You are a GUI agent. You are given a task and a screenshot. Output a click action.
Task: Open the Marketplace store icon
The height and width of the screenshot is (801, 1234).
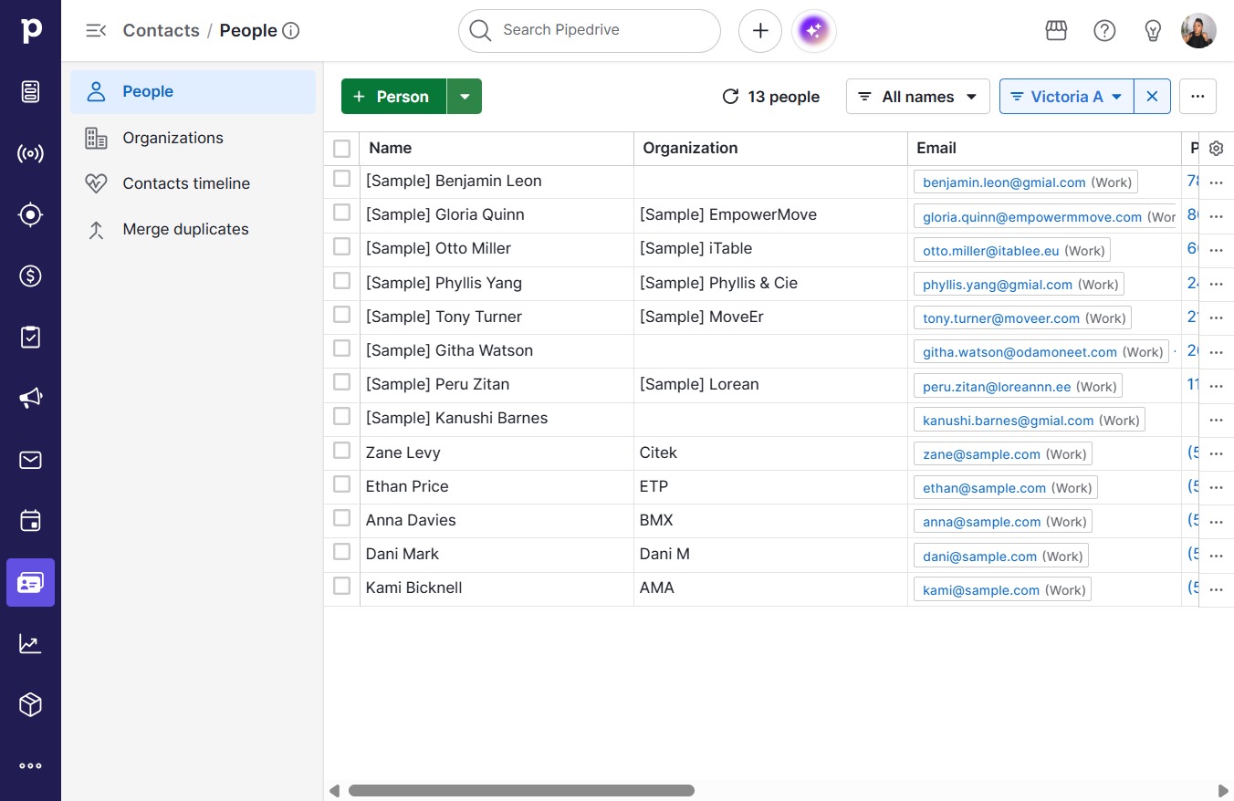1056,30
